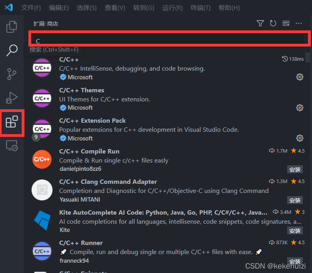Open the 选择(S) menu
Viewport: 312px width, 273px height.
pos(86,8)
